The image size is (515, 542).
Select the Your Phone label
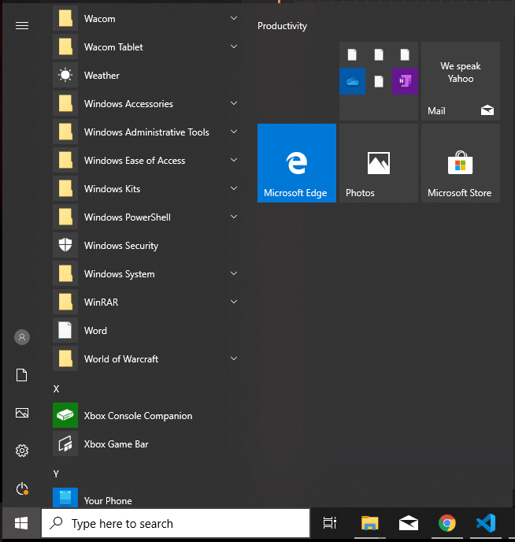[108, 500]
